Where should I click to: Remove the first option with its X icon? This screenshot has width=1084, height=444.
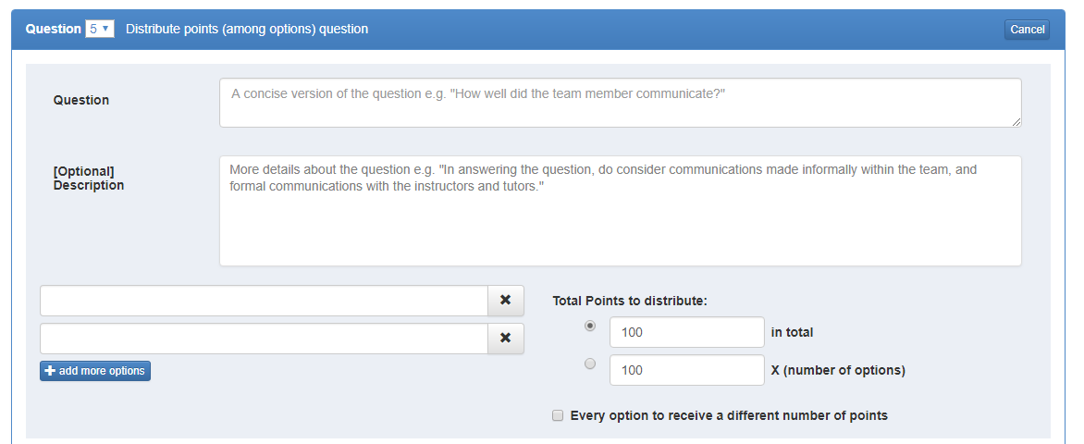pos(505,301)
